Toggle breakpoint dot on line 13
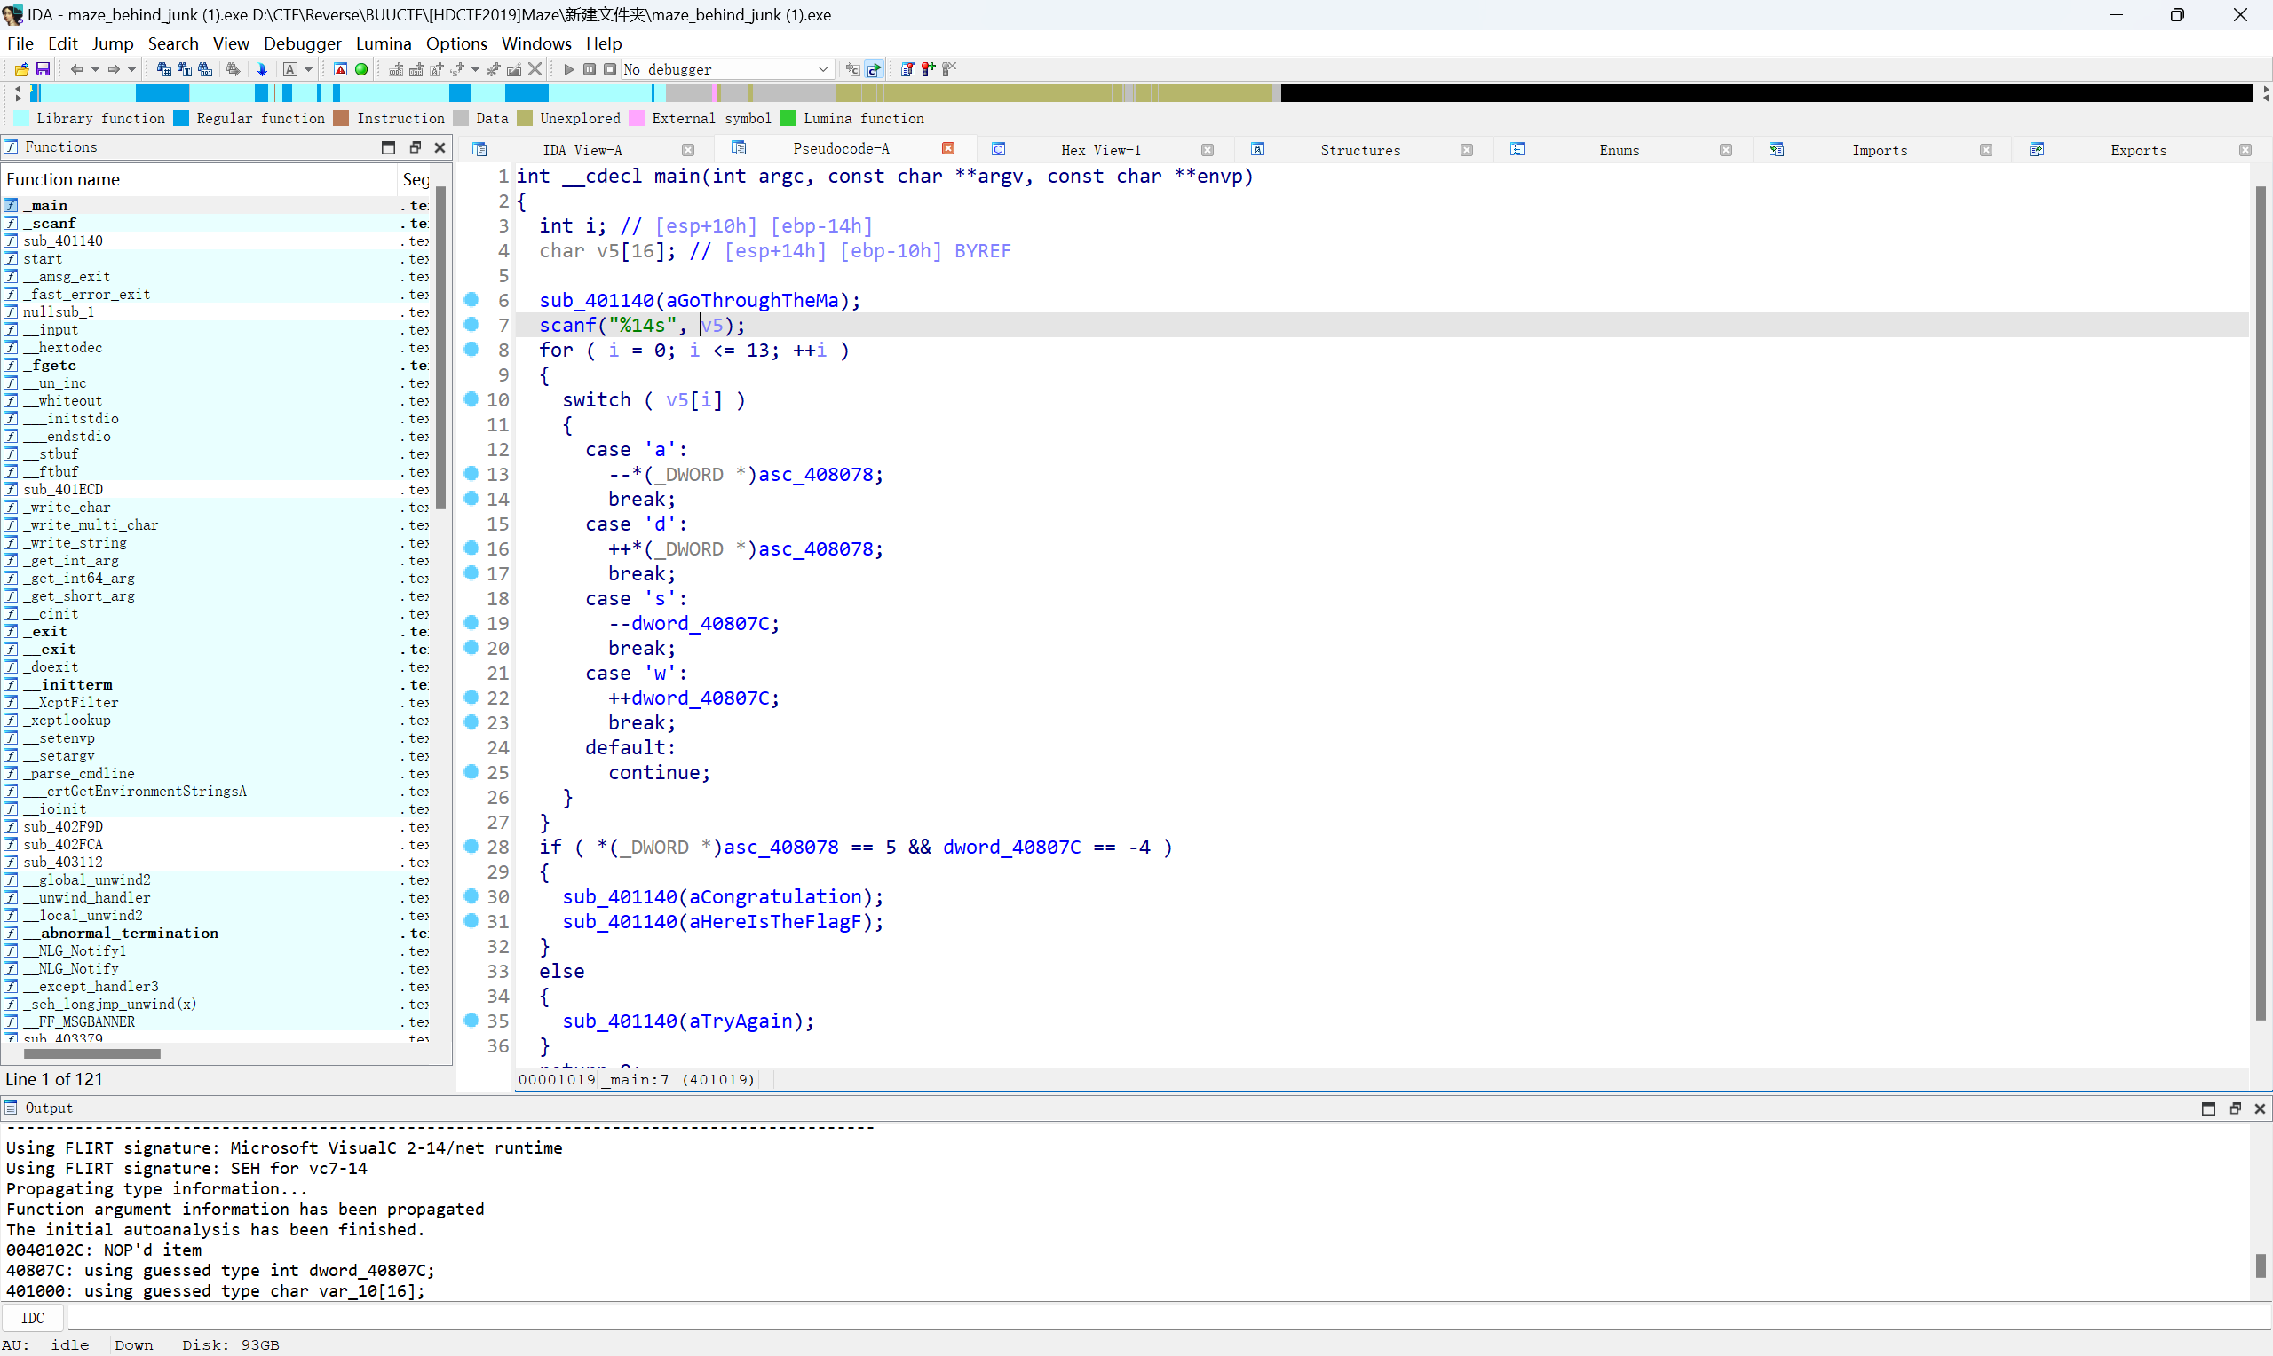 coord(471,473)
